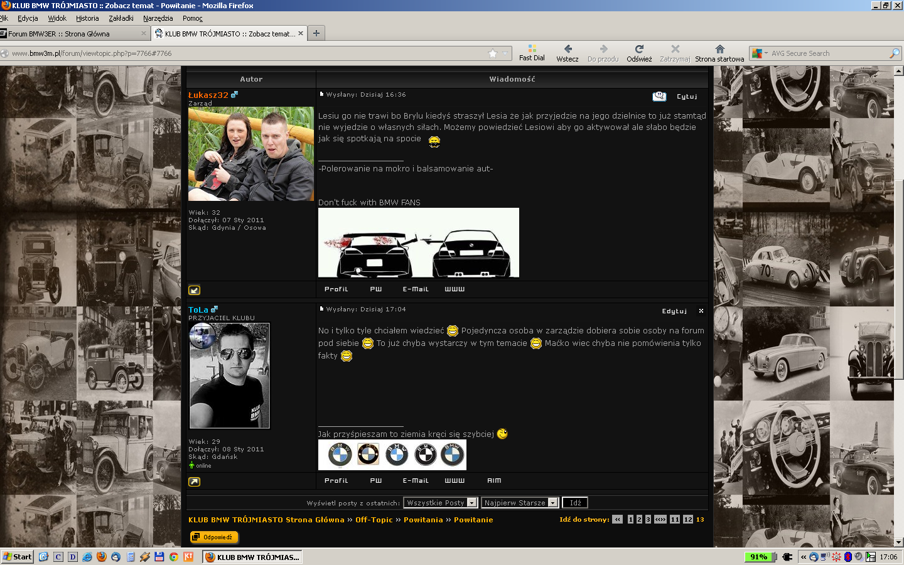This screenshot has height=565, width=904.
Task: Go back with the Wstecz arrow
Action: [568, 53]
